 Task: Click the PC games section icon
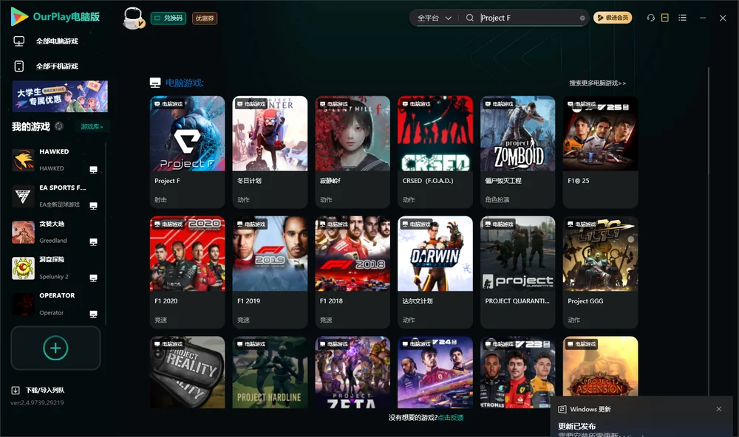click(x=155, y=83)
